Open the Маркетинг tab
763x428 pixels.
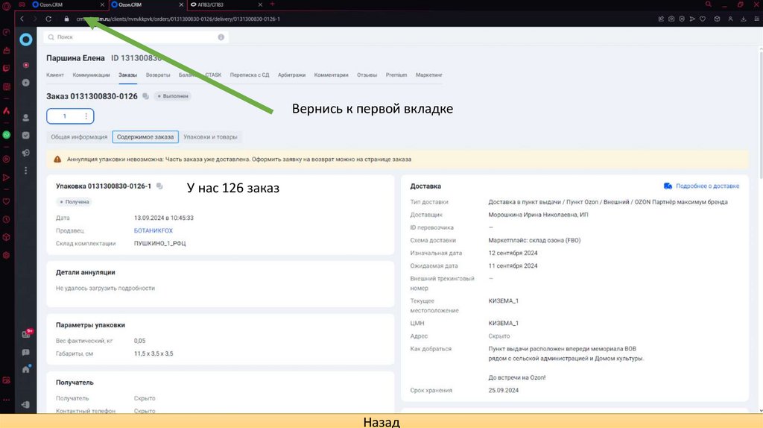pyautogui.click(x=428, y=75)
